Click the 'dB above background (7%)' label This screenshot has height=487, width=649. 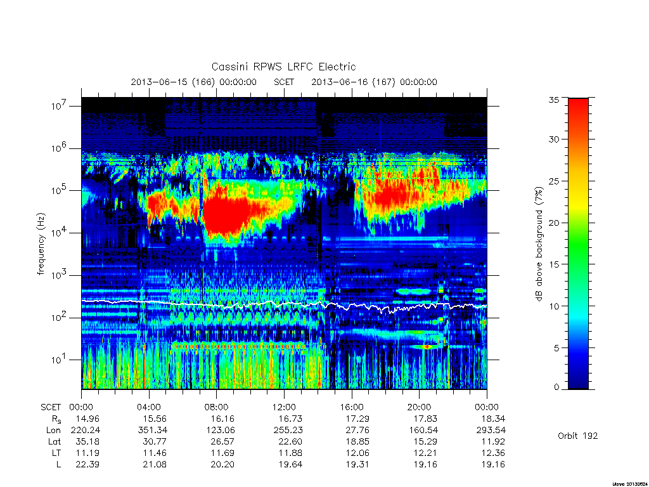click(x=539, y=243)
